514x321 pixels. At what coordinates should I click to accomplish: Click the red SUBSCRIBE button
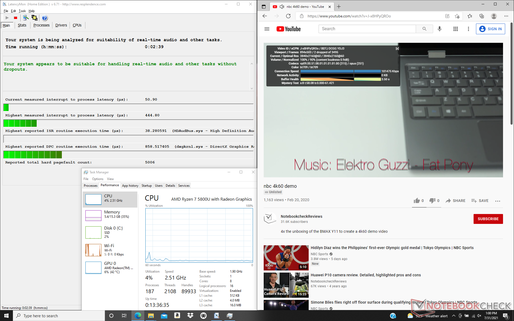tap(488, 219)
